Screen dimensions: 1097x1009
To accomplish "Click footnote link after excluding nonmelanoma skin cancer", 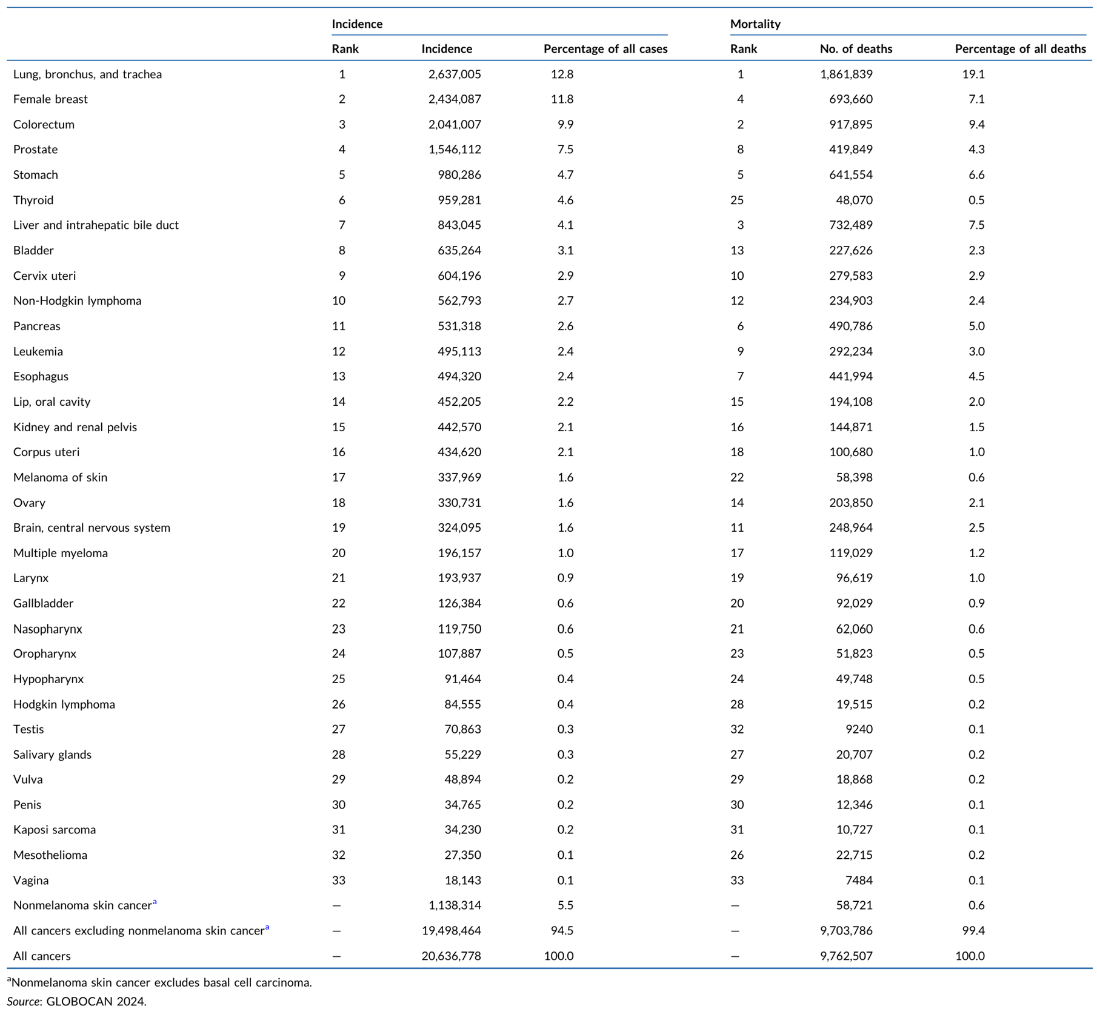I will pos(267,927).
